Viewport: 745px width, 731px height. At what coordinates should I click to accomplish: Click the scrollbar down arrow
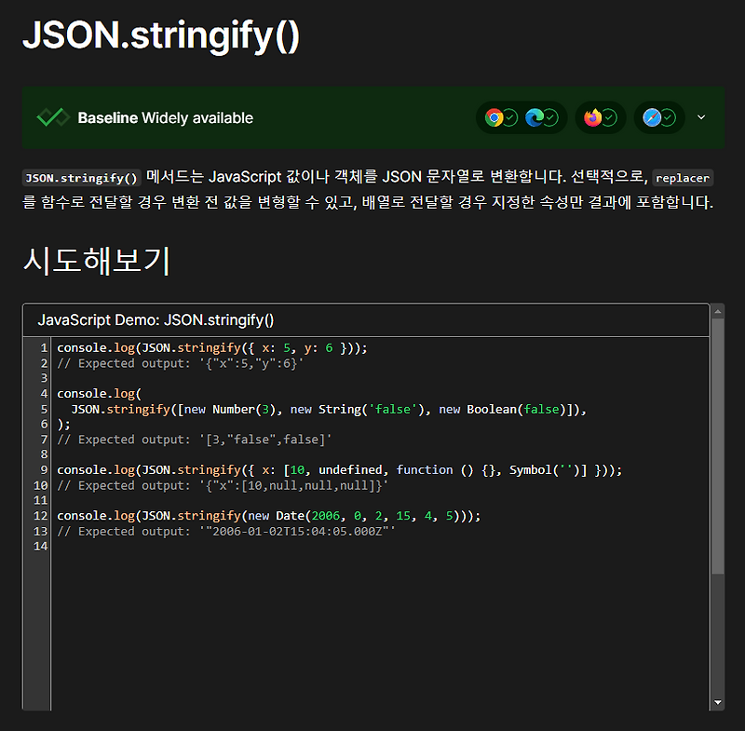(x=717, y=702)
